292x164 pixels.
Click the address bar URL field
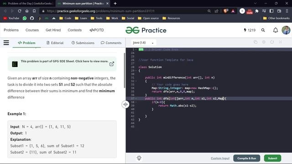[x=123, y=11]
